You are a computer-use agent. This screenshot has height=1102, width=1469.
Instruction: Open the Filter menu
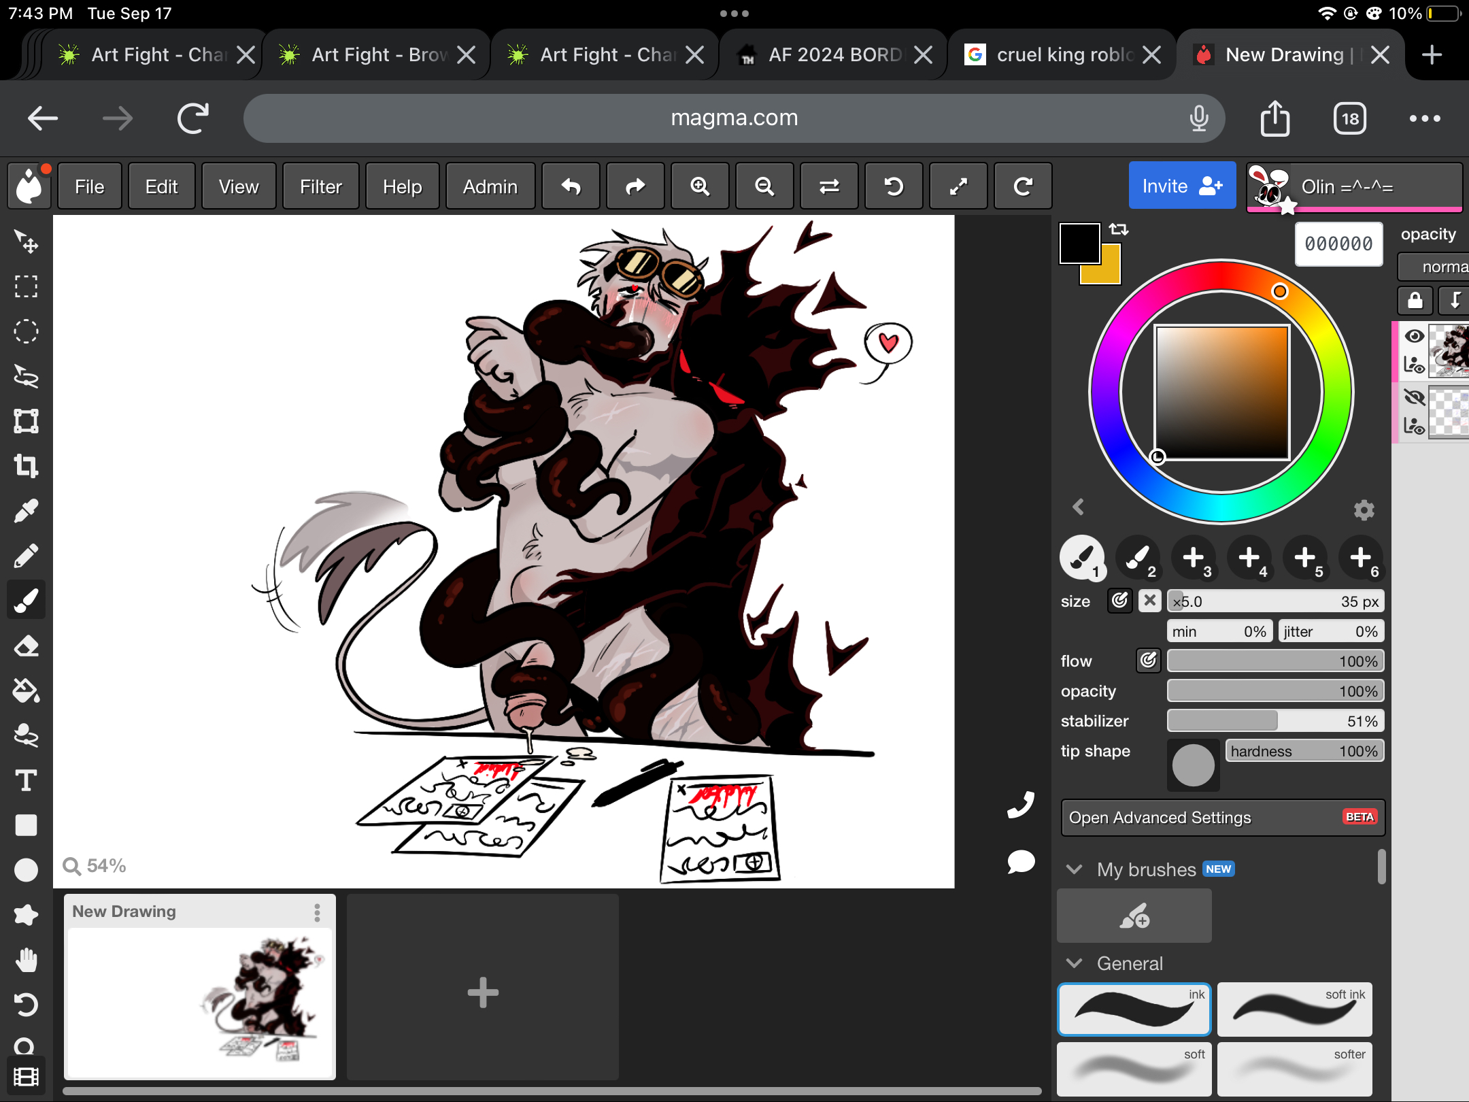[320, 186]
